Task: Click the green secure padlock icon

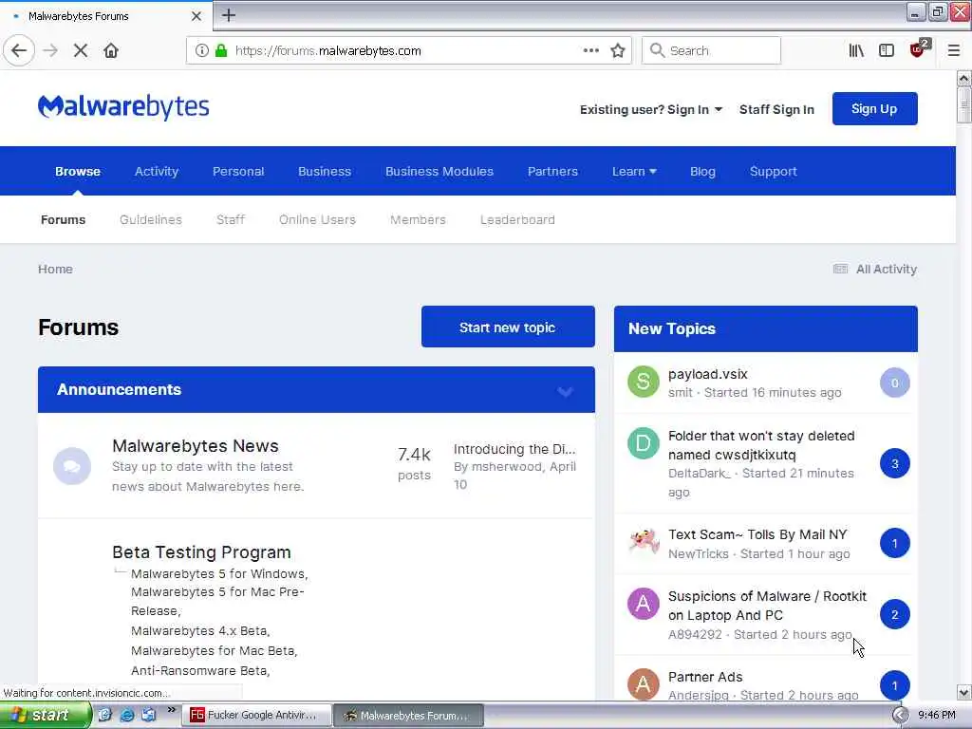Action: (x=220, y=51)
